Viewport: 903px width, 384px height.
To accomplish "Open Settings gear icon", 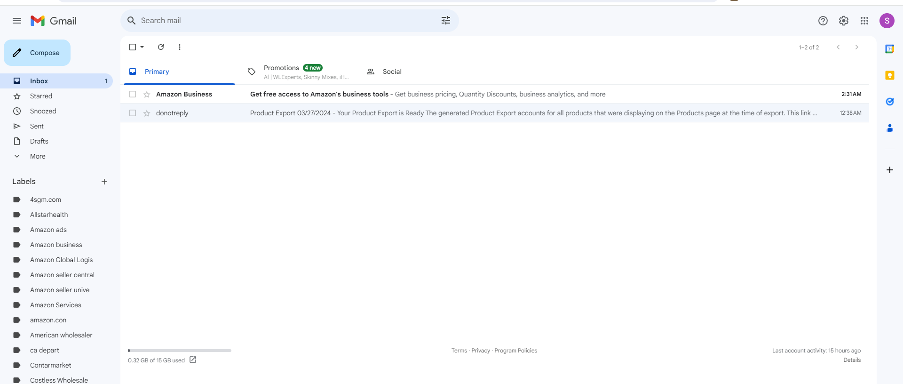I will click(x=844, y=21).
